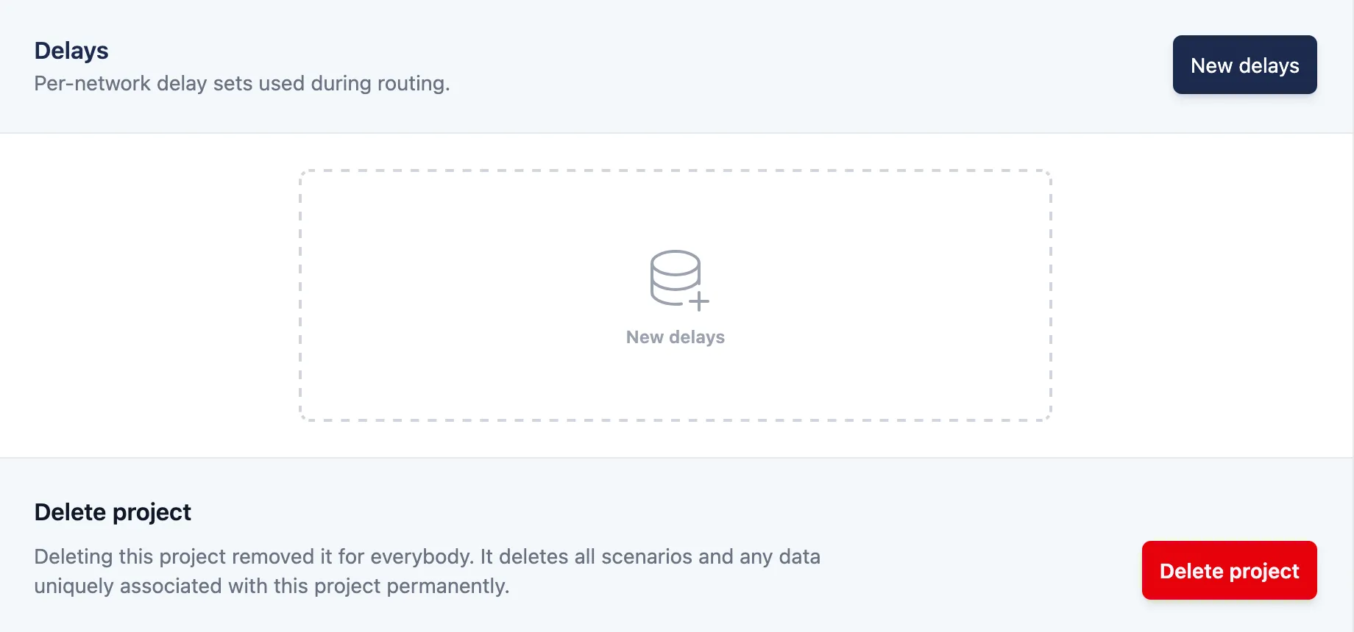The width and height of the screenshot is (1354, 632).
Task: Click the word 'Per-network' in the Delays subtitle
Action: (93, 84)
